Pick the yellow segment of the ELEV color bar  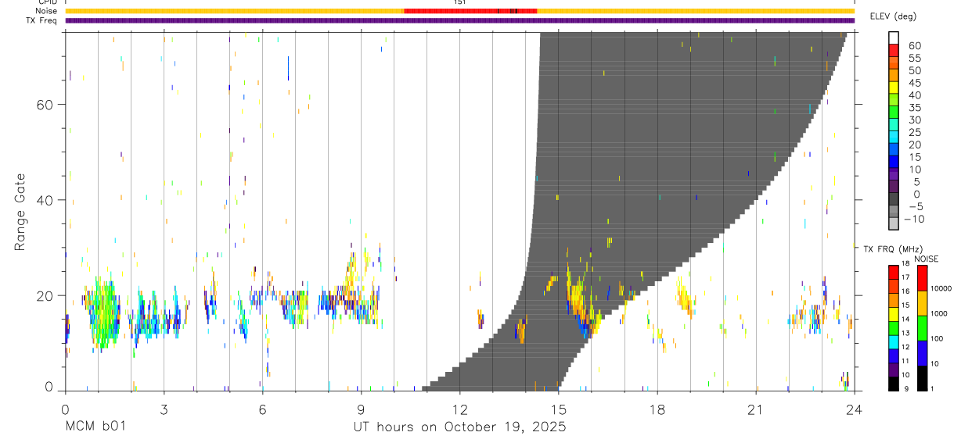pyautogui.click(x=893, y=88)
